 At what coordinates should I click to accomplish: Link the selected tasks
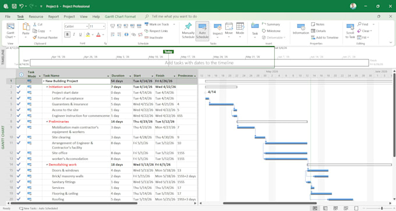[133, 34]
